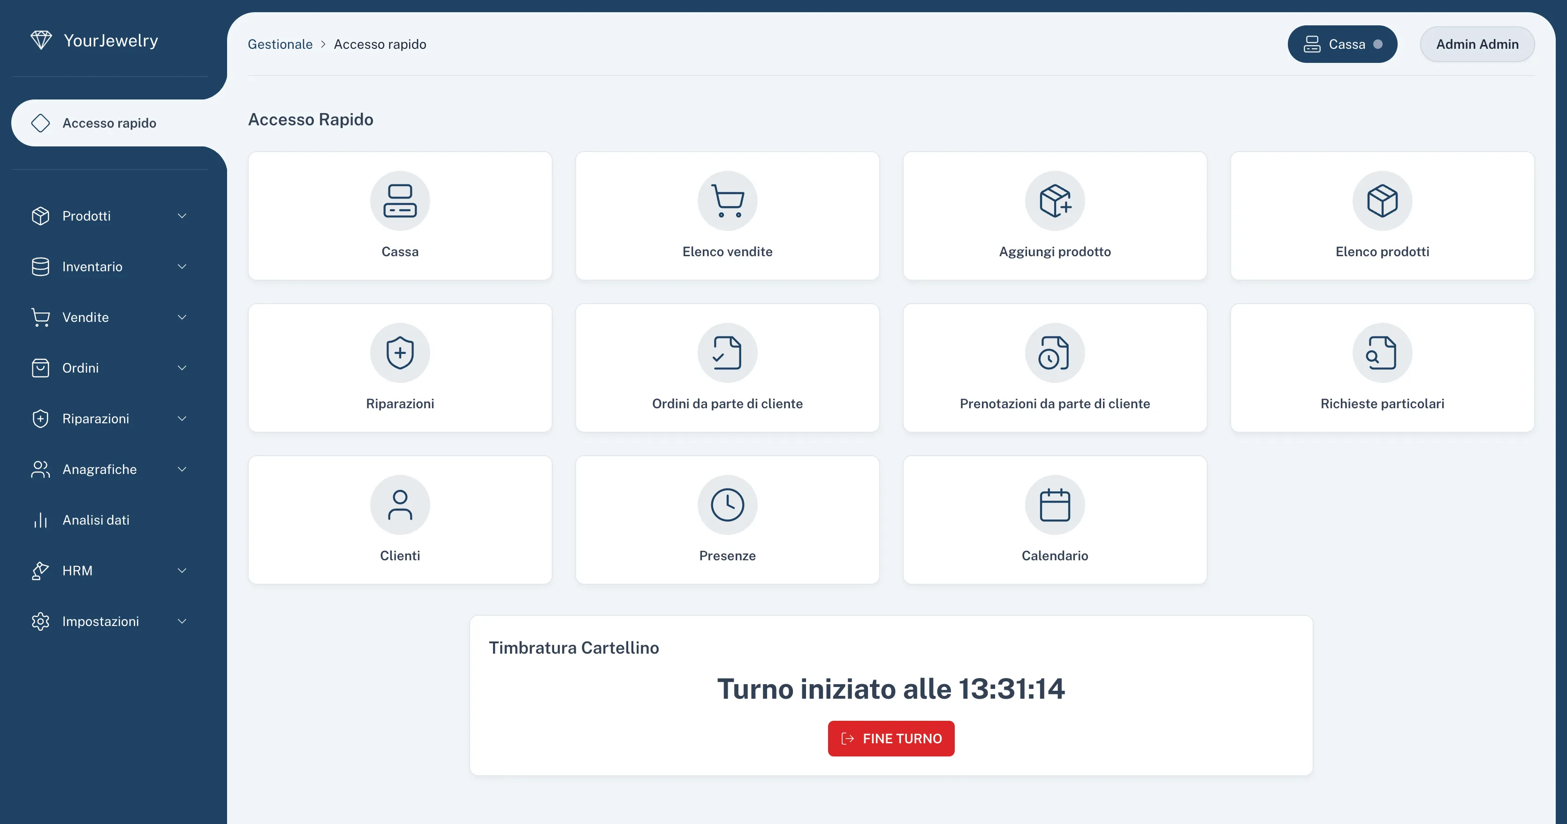
Task: Open the Ordini dropdown
Action: pyautogui.click(x=109, y=367)
